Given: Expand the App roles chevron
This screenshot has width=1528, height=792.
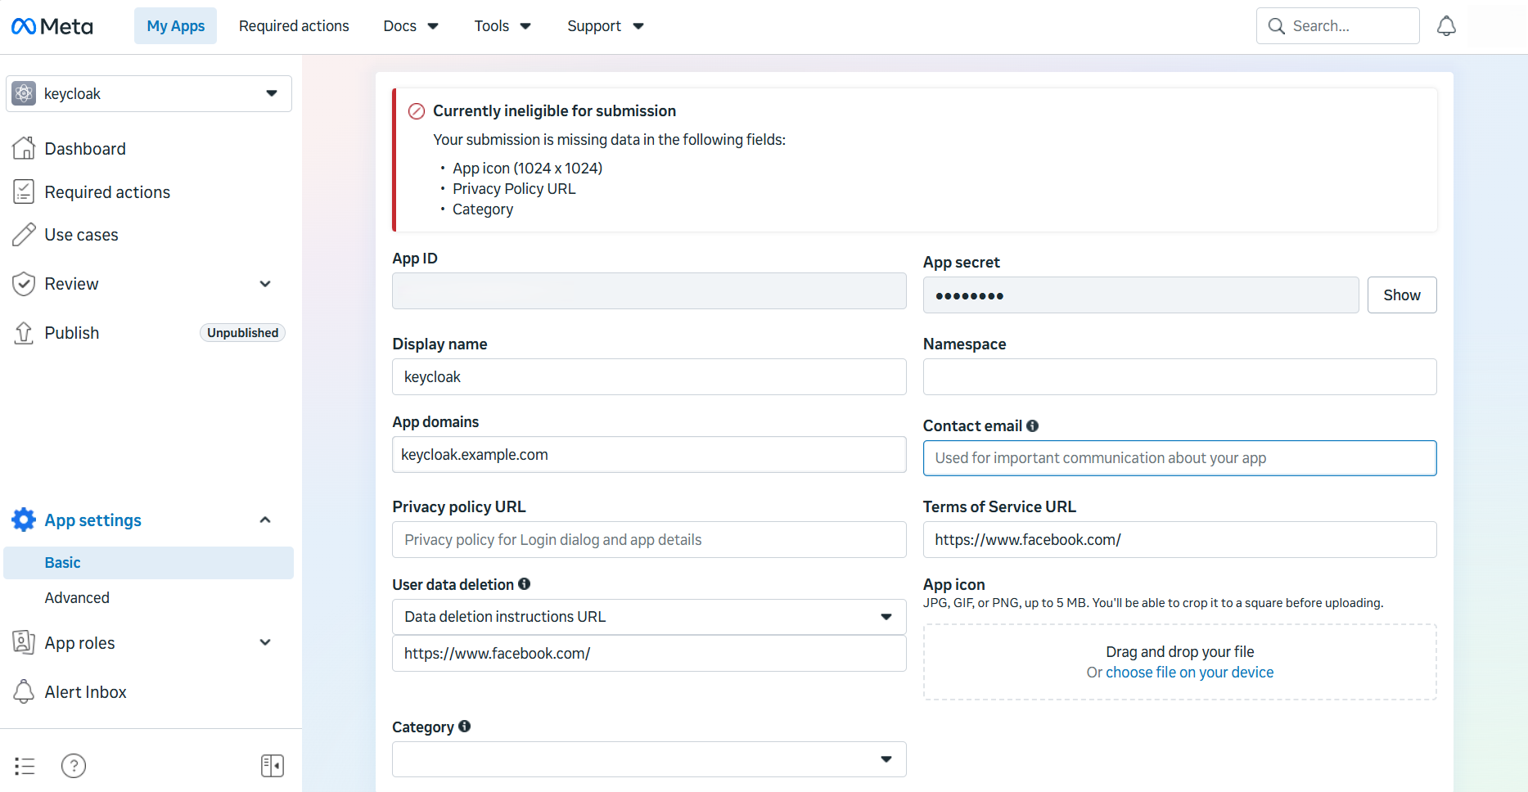Looking at the screenshot, I should pos(265,642).
